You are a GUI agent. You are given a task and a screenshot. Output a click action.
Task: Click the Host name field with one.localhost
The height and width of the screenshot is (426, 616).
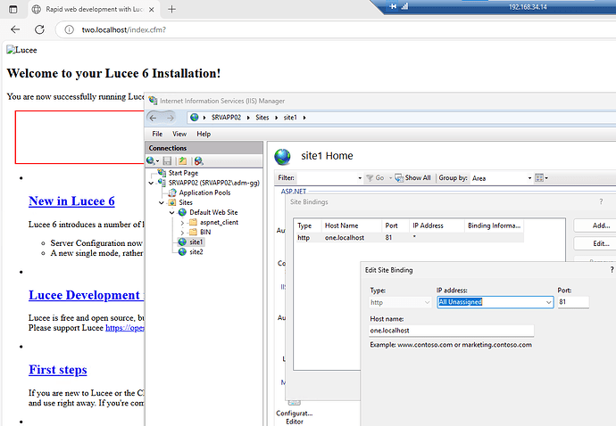pos(452,331)
